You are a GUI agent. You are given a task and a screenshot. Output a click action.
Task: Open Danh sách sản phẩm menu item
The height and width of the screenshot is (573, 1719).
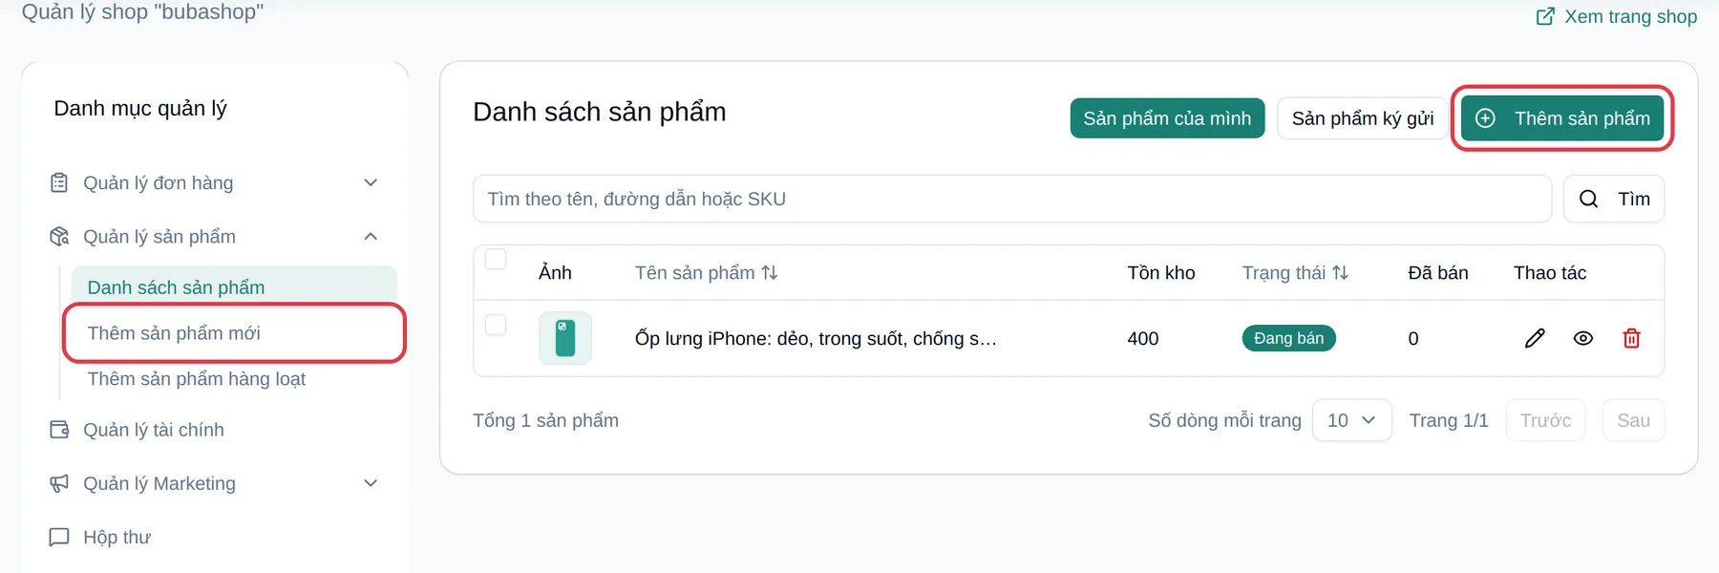234,287
